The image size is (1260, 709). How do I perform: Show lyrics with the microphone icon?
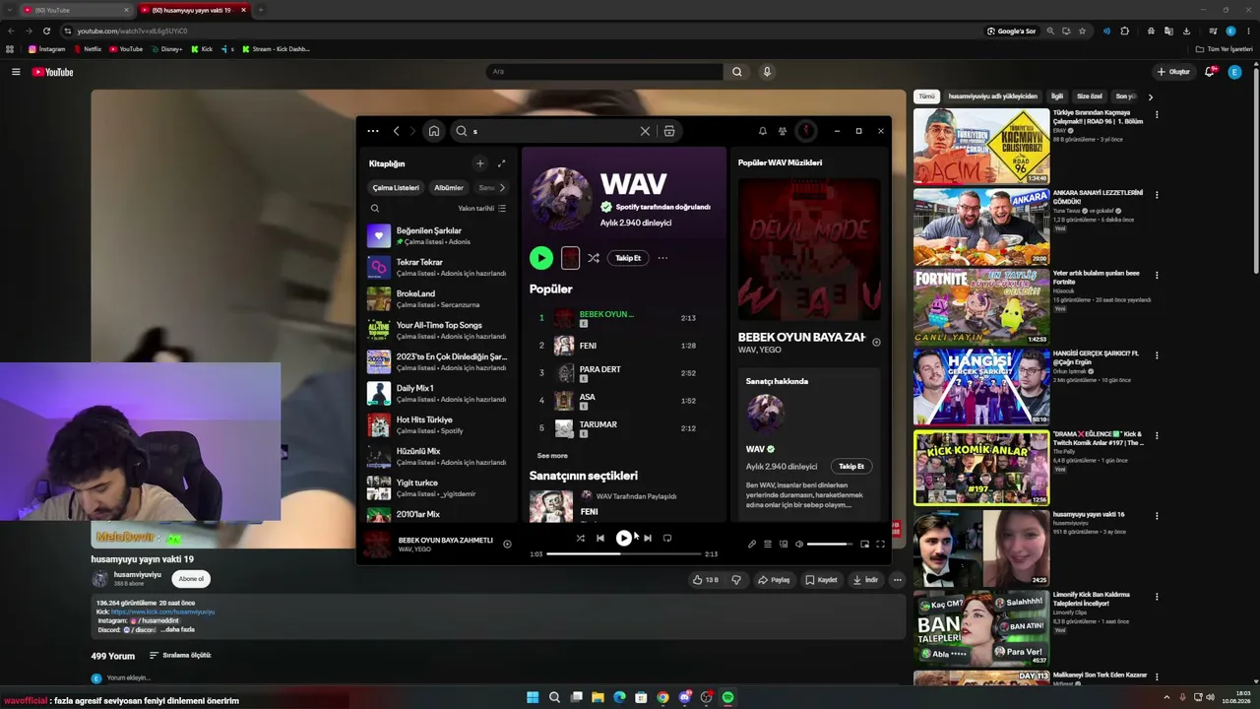[x=752, y=544]
